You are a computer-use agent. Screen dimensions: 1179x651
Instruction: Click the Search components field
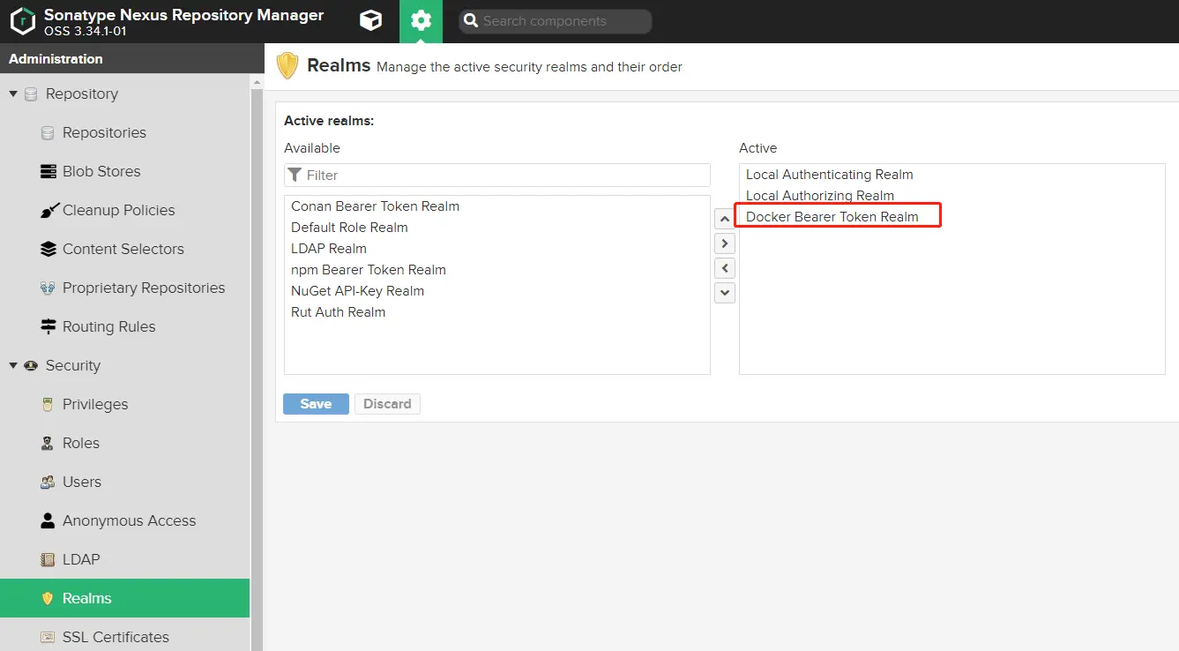[x=560, y=21]
